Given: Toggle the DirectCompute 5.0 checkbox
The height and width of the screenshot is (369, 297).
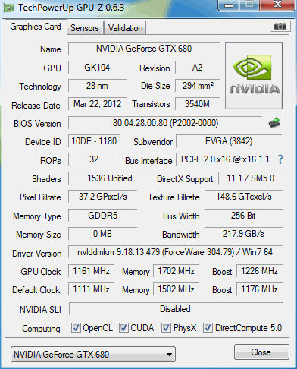Looking at the screenshot, I should (x=208, y=328).
